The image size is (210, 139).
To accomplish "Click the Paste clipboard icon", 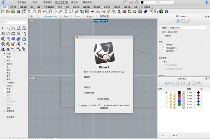I will [40, 12].
